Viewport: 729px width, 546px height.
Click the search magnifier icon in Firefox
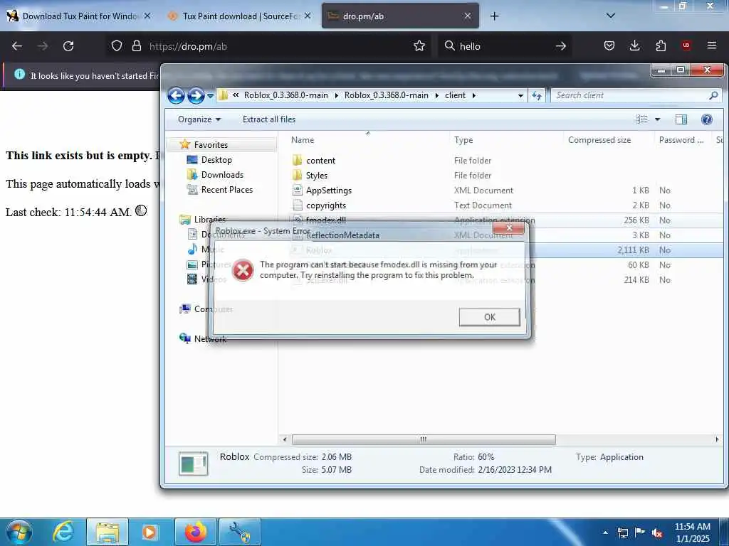tap(450, 46)
